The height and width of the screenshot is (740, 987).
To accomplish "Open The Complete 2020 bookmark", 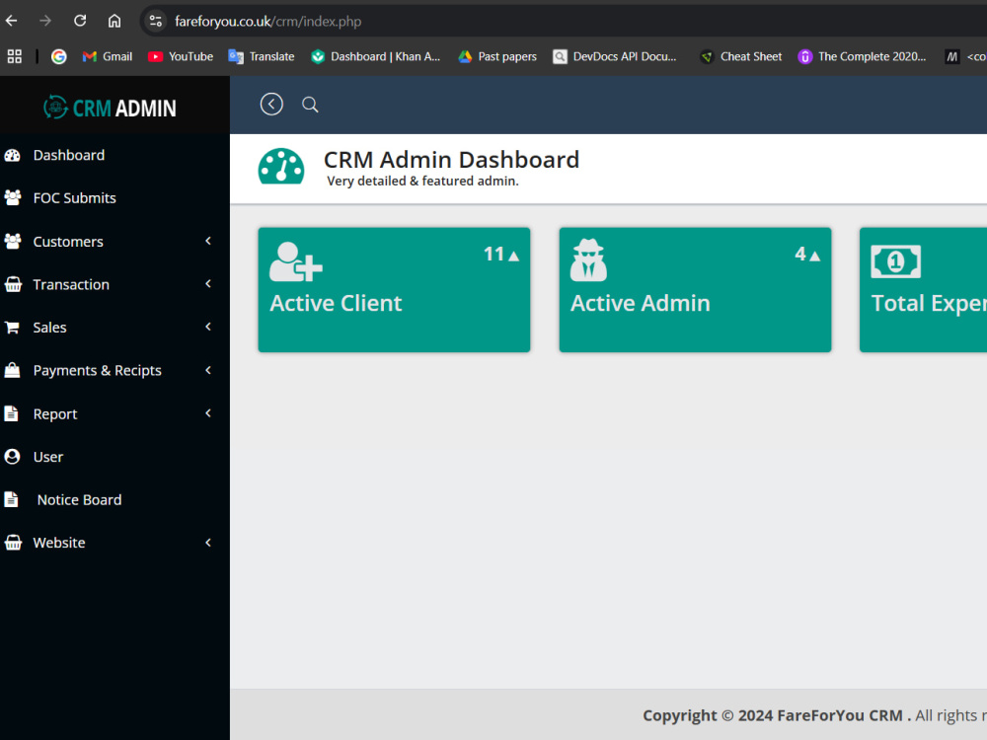I will point(862,56).
